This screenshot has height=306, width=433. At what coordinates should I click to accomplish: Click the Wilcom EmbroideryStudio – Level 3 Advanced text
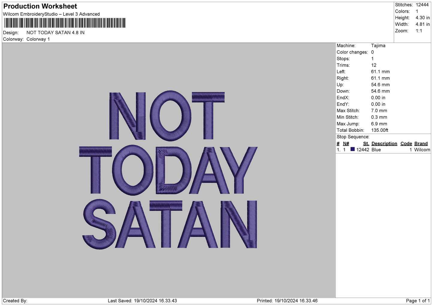tap(51, 14)
